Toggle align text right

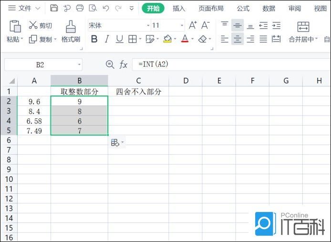pyautogui.click(x=250, y=39)
